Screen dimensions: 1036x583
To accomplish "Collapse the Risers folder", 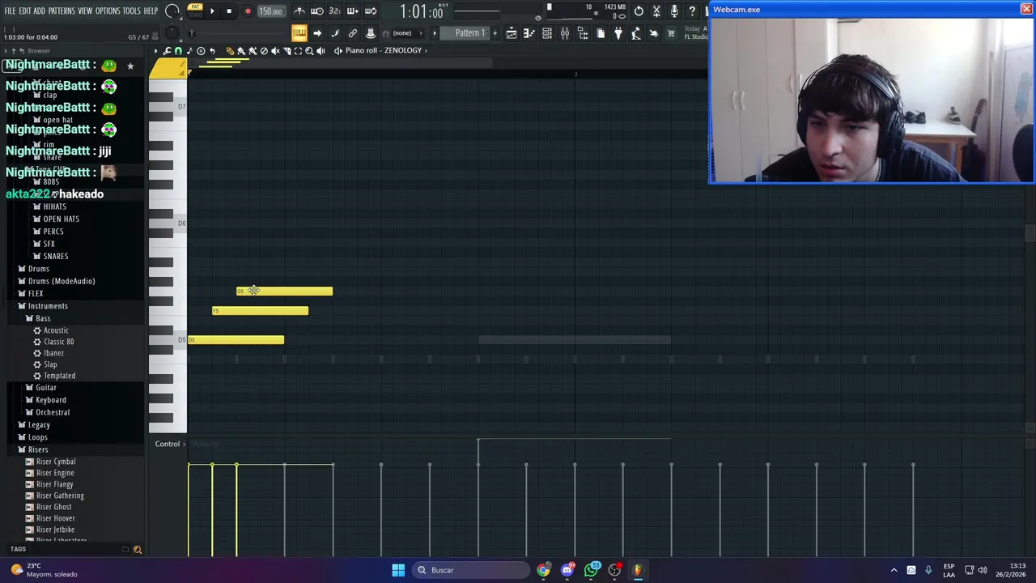I will click(38, 449).
